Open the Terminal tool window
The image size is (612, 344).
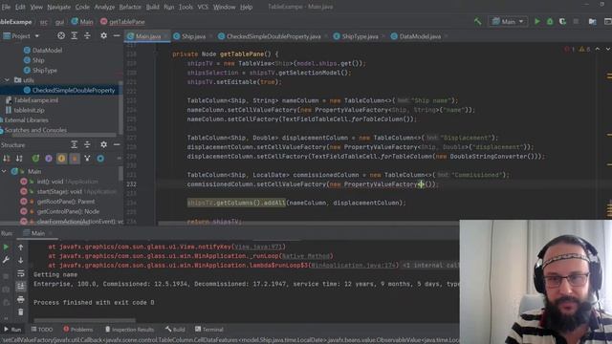click(x=209, y=329)
